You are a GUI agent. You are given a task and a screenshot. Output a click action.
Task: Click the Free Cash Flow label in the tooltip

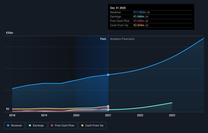(x=120, y=21)
